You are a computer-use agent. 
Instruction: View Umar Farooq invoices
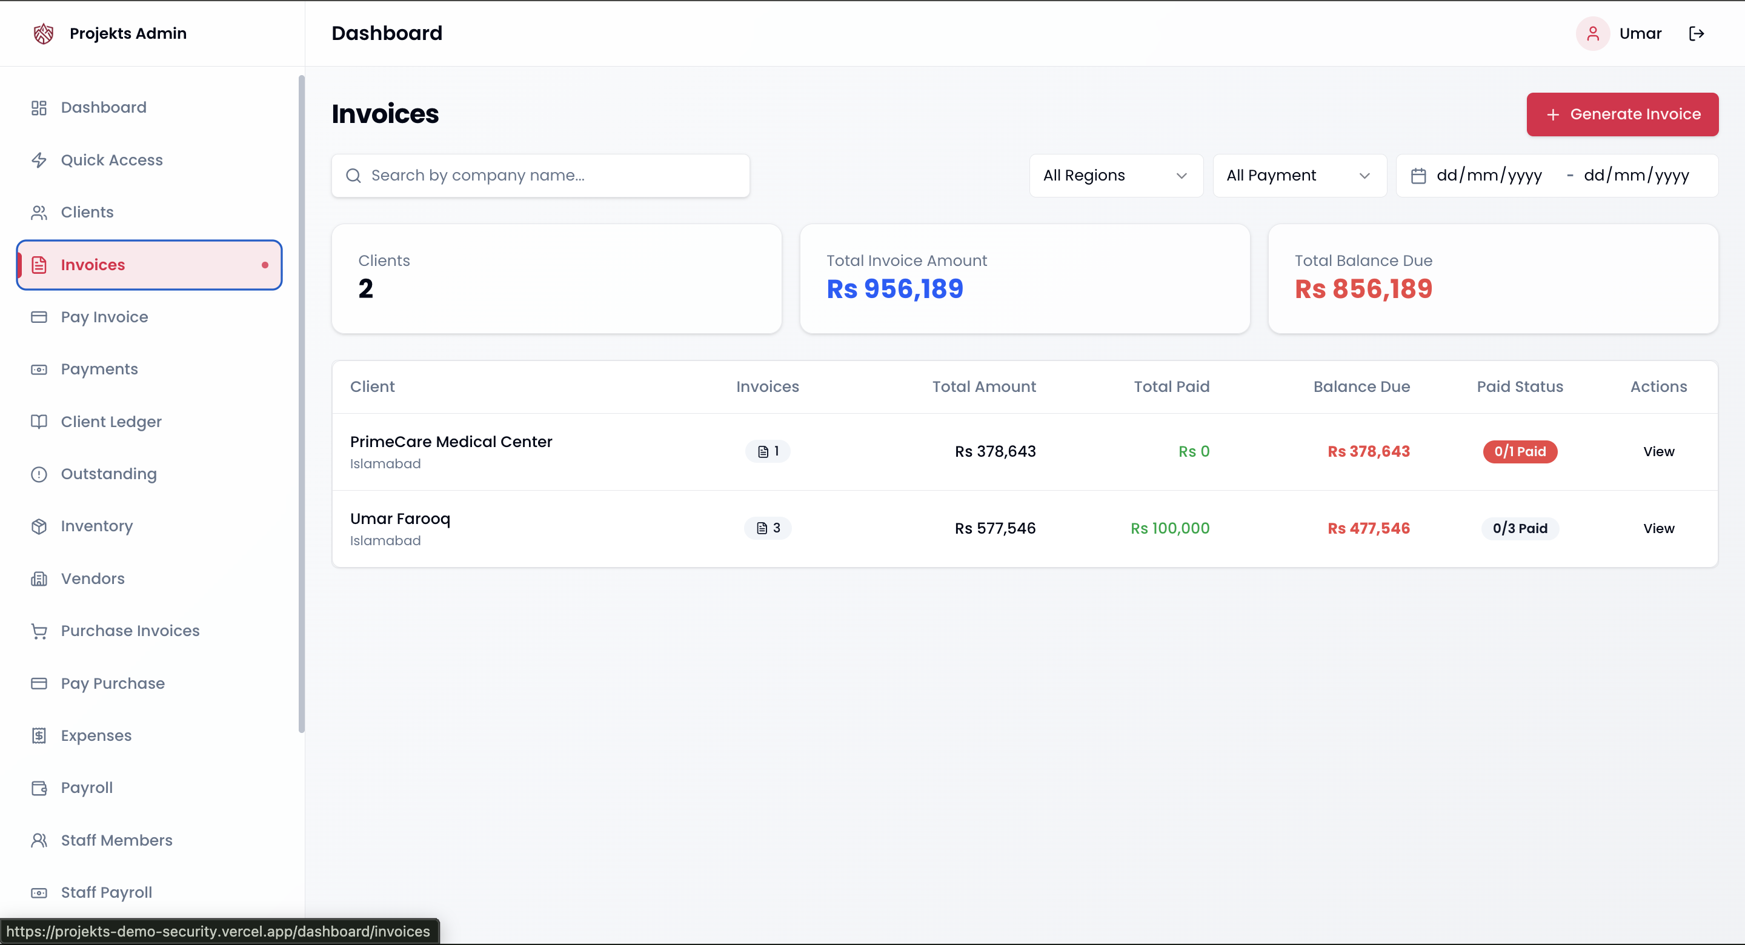(1658, 528)
